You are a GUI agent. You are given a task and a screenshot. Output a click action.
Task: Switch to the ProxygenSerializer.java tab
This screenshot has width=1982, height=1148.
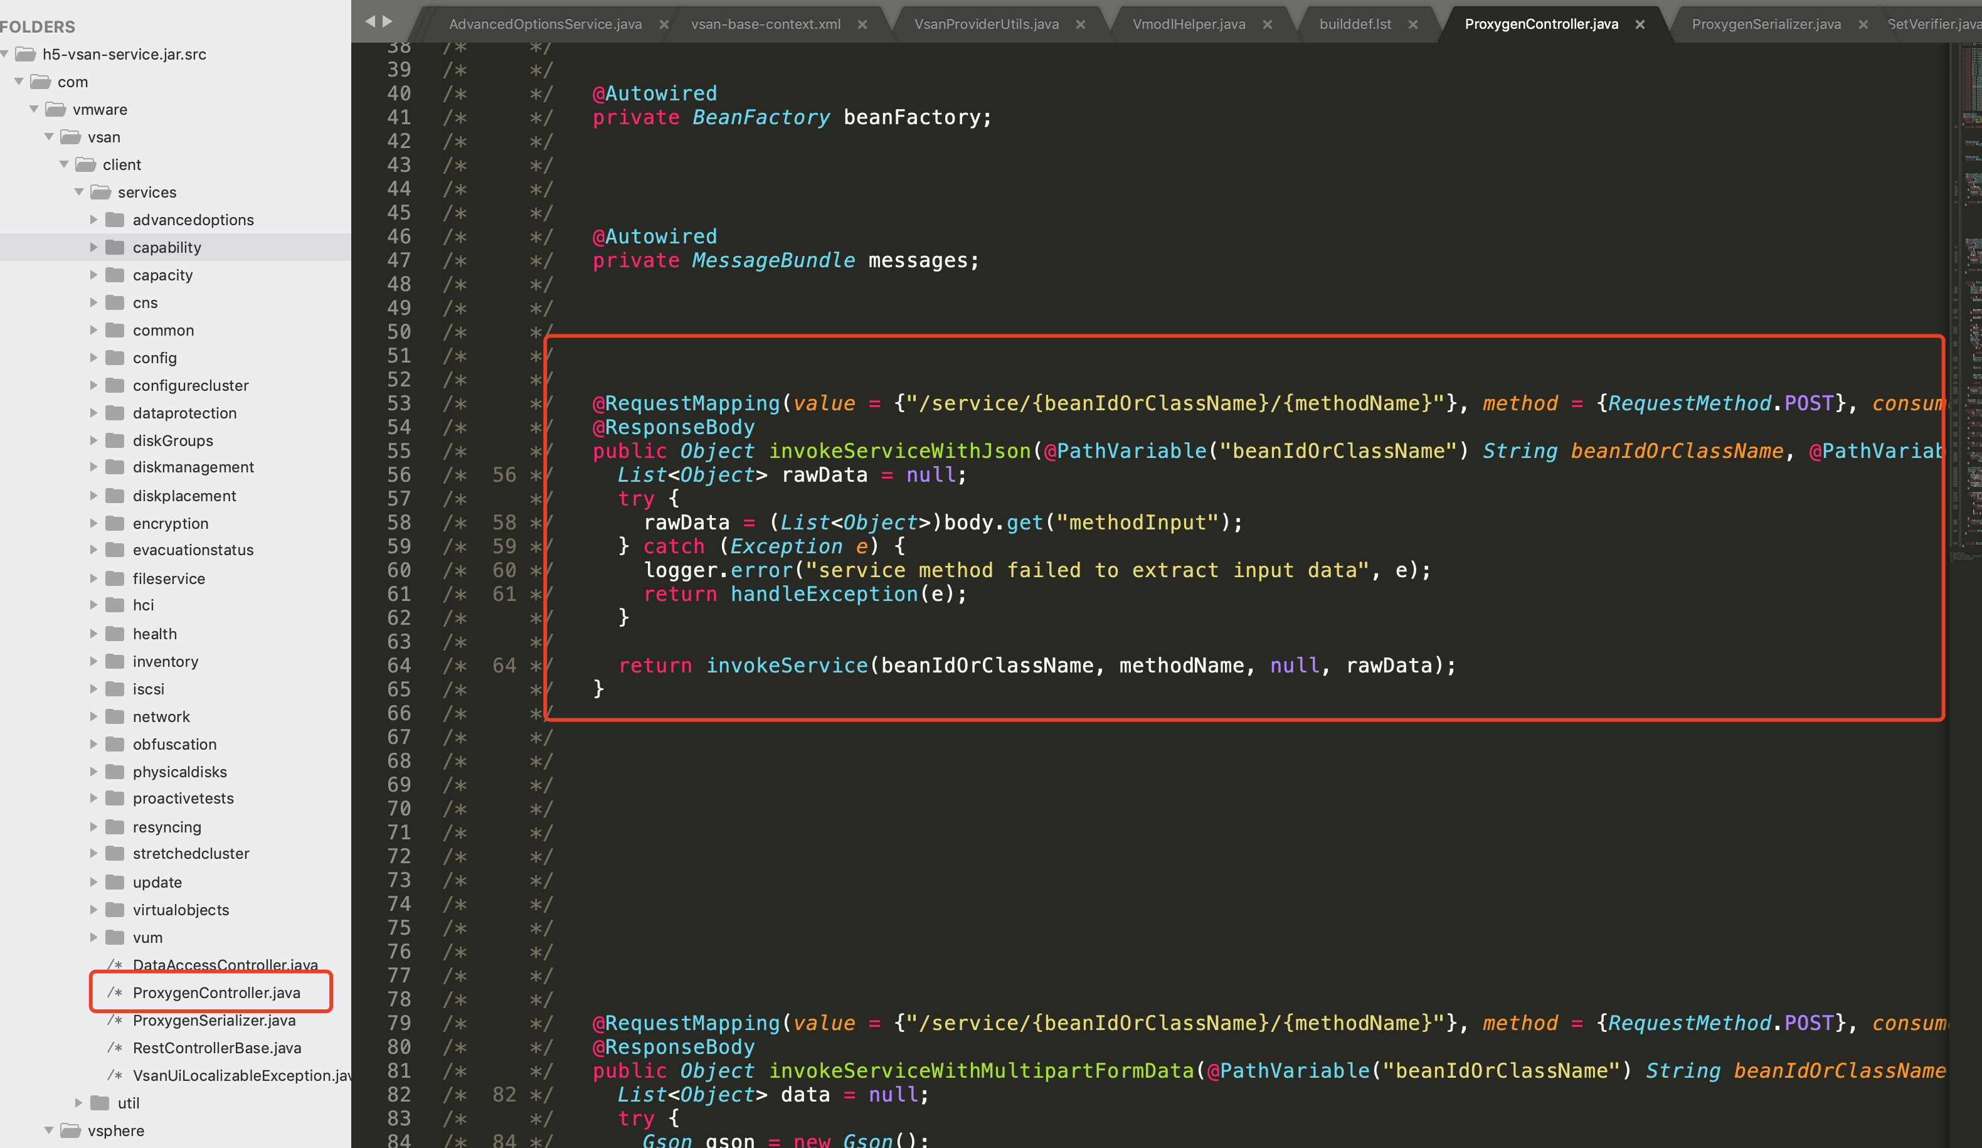1766,24
